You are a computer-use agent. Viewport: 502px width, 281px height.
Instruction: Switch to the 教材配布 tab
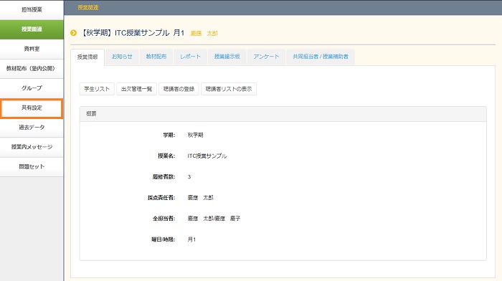point(156,57)
